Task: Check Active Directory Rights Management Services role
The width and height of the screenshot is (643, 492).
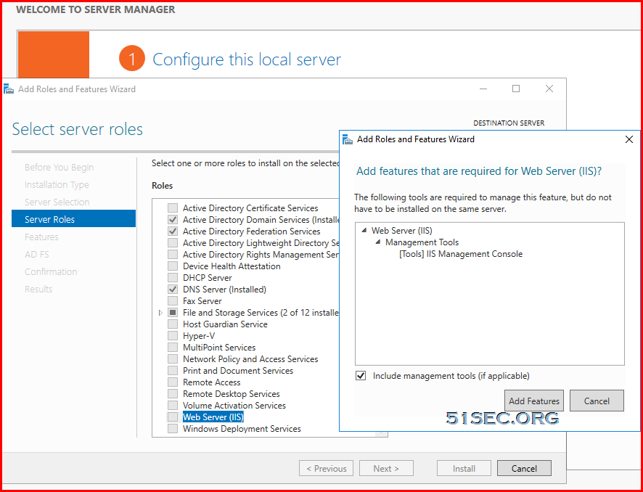Action: click(x=173, y=254)
